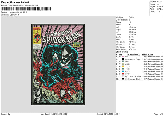Click the 'Up:' measurement label
164x116 pixels.
pyautogui.click(x=117, y=32)
